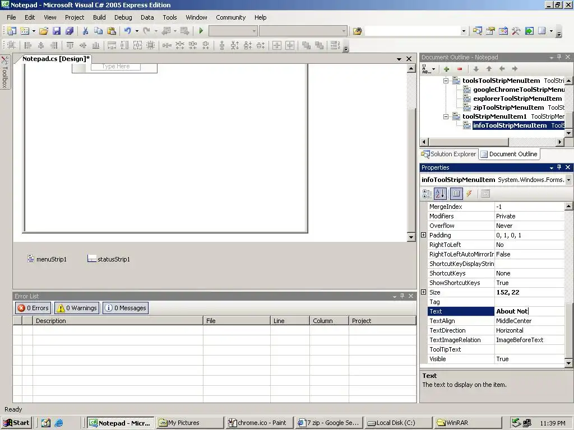This screenshot has width=574, height=430.
Task: Switch to the Document Outline tab
Action: pos(509,155)
